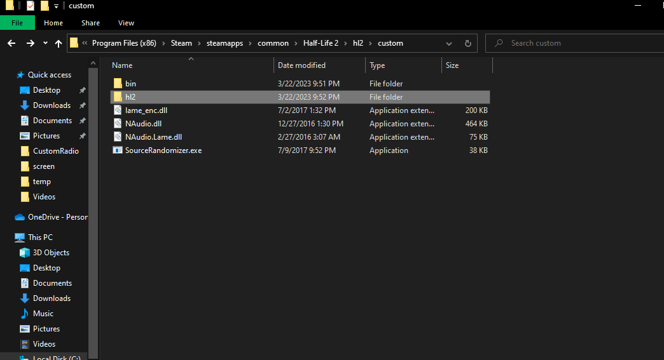Open pinned Documents under Quick access
The image size is (664, 360).
tap(53, 121)
